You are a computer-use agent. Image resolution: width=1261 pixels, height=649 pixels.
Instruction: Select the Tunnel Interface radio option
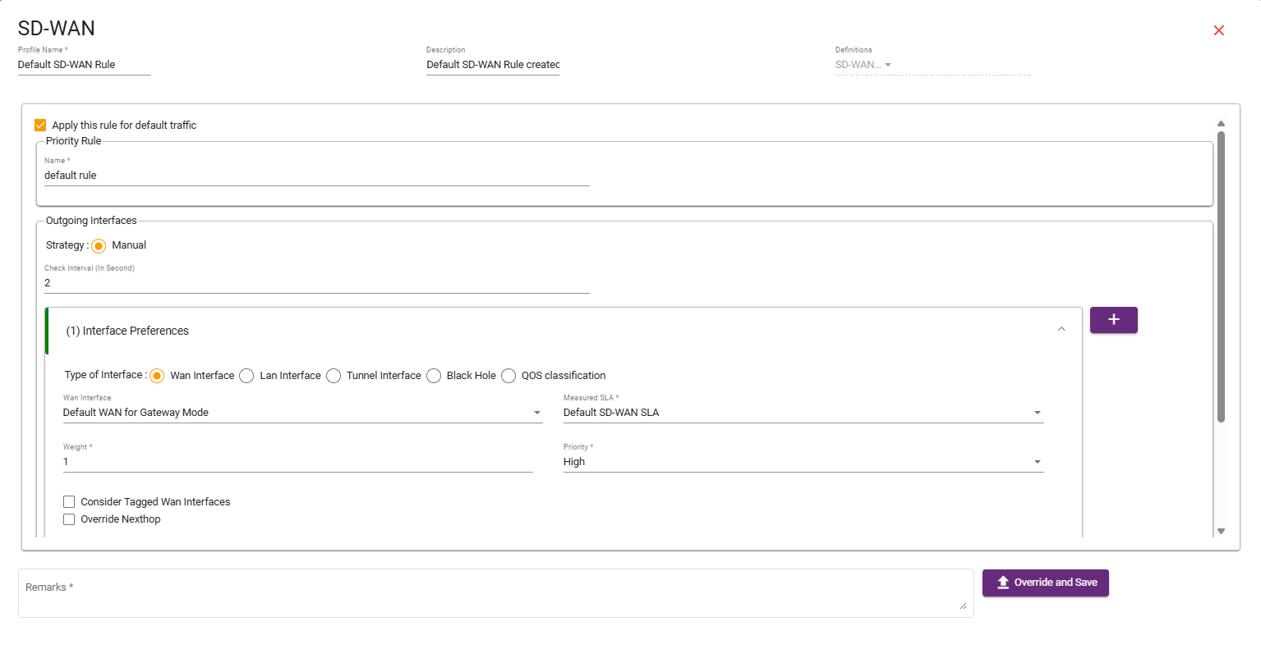334,376
